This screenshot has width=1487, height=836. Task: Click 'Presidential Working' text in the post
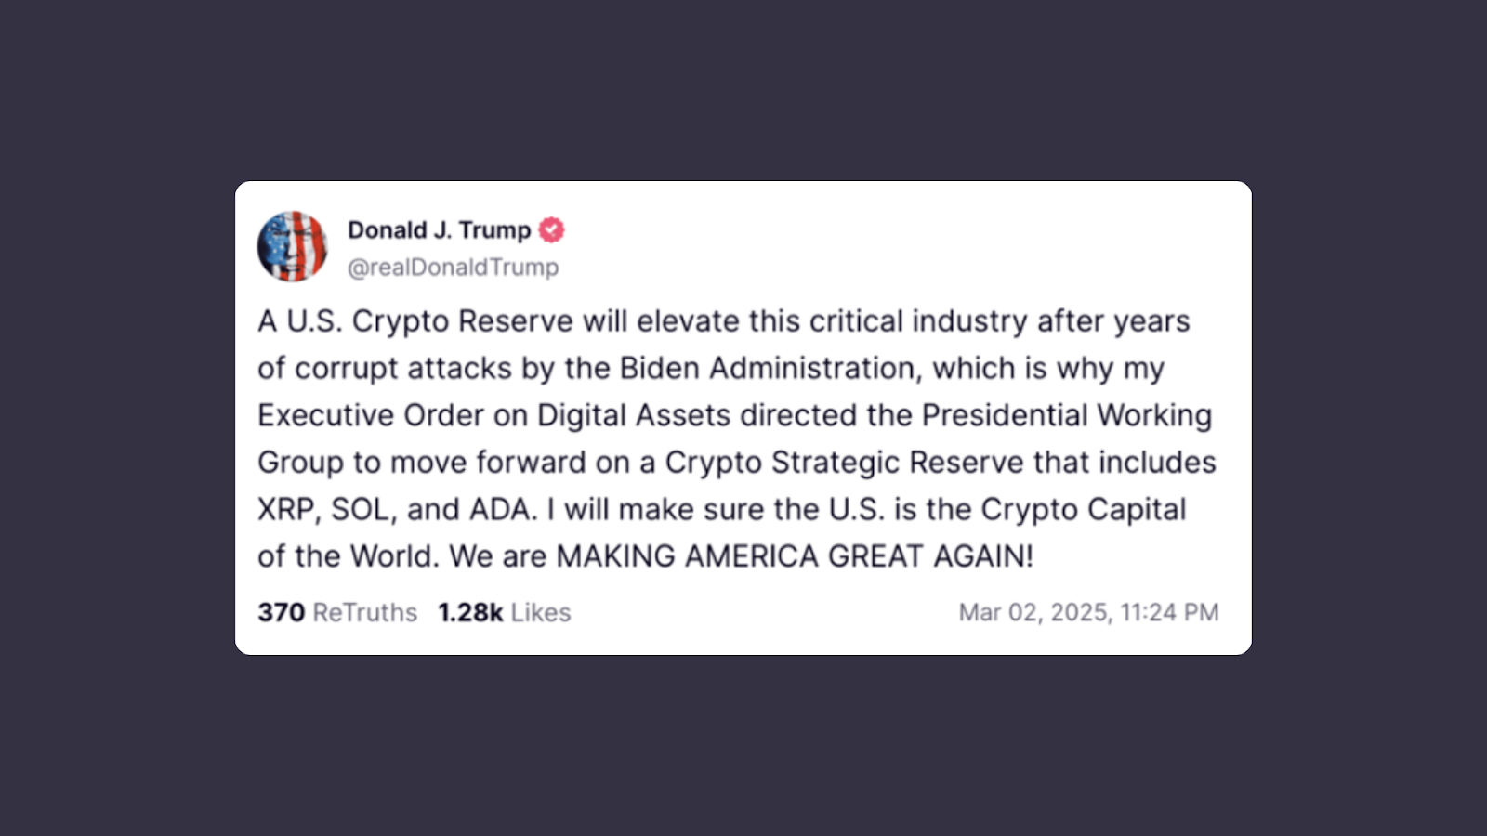1067,415
